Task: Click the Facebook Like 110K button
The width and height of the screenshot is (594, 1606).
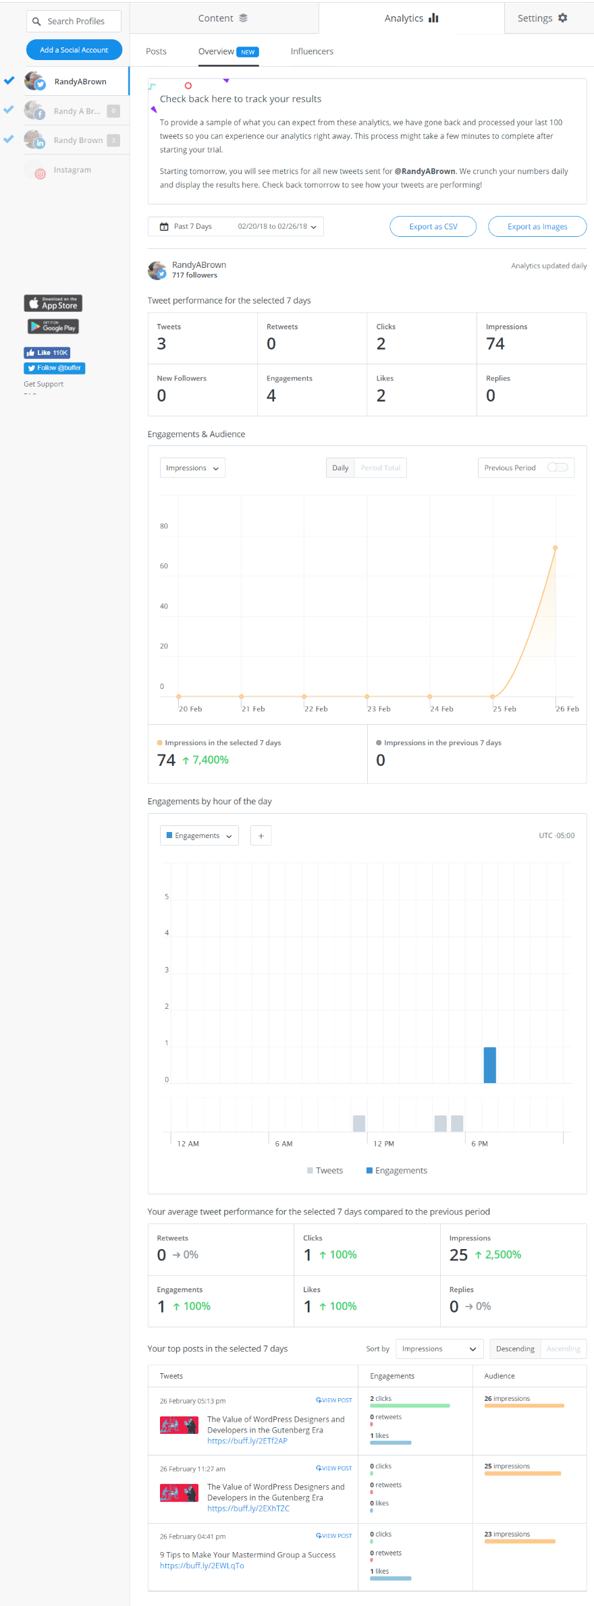Action: (x=47, y=353)
